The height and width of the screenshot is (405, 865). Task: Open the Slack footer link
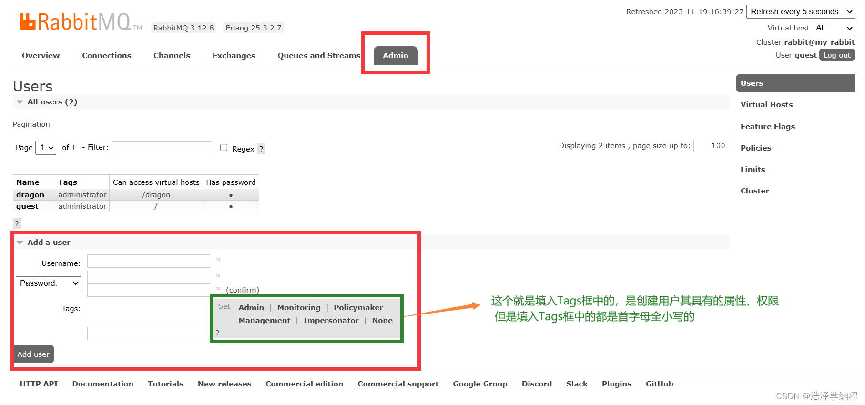(577, 384)
